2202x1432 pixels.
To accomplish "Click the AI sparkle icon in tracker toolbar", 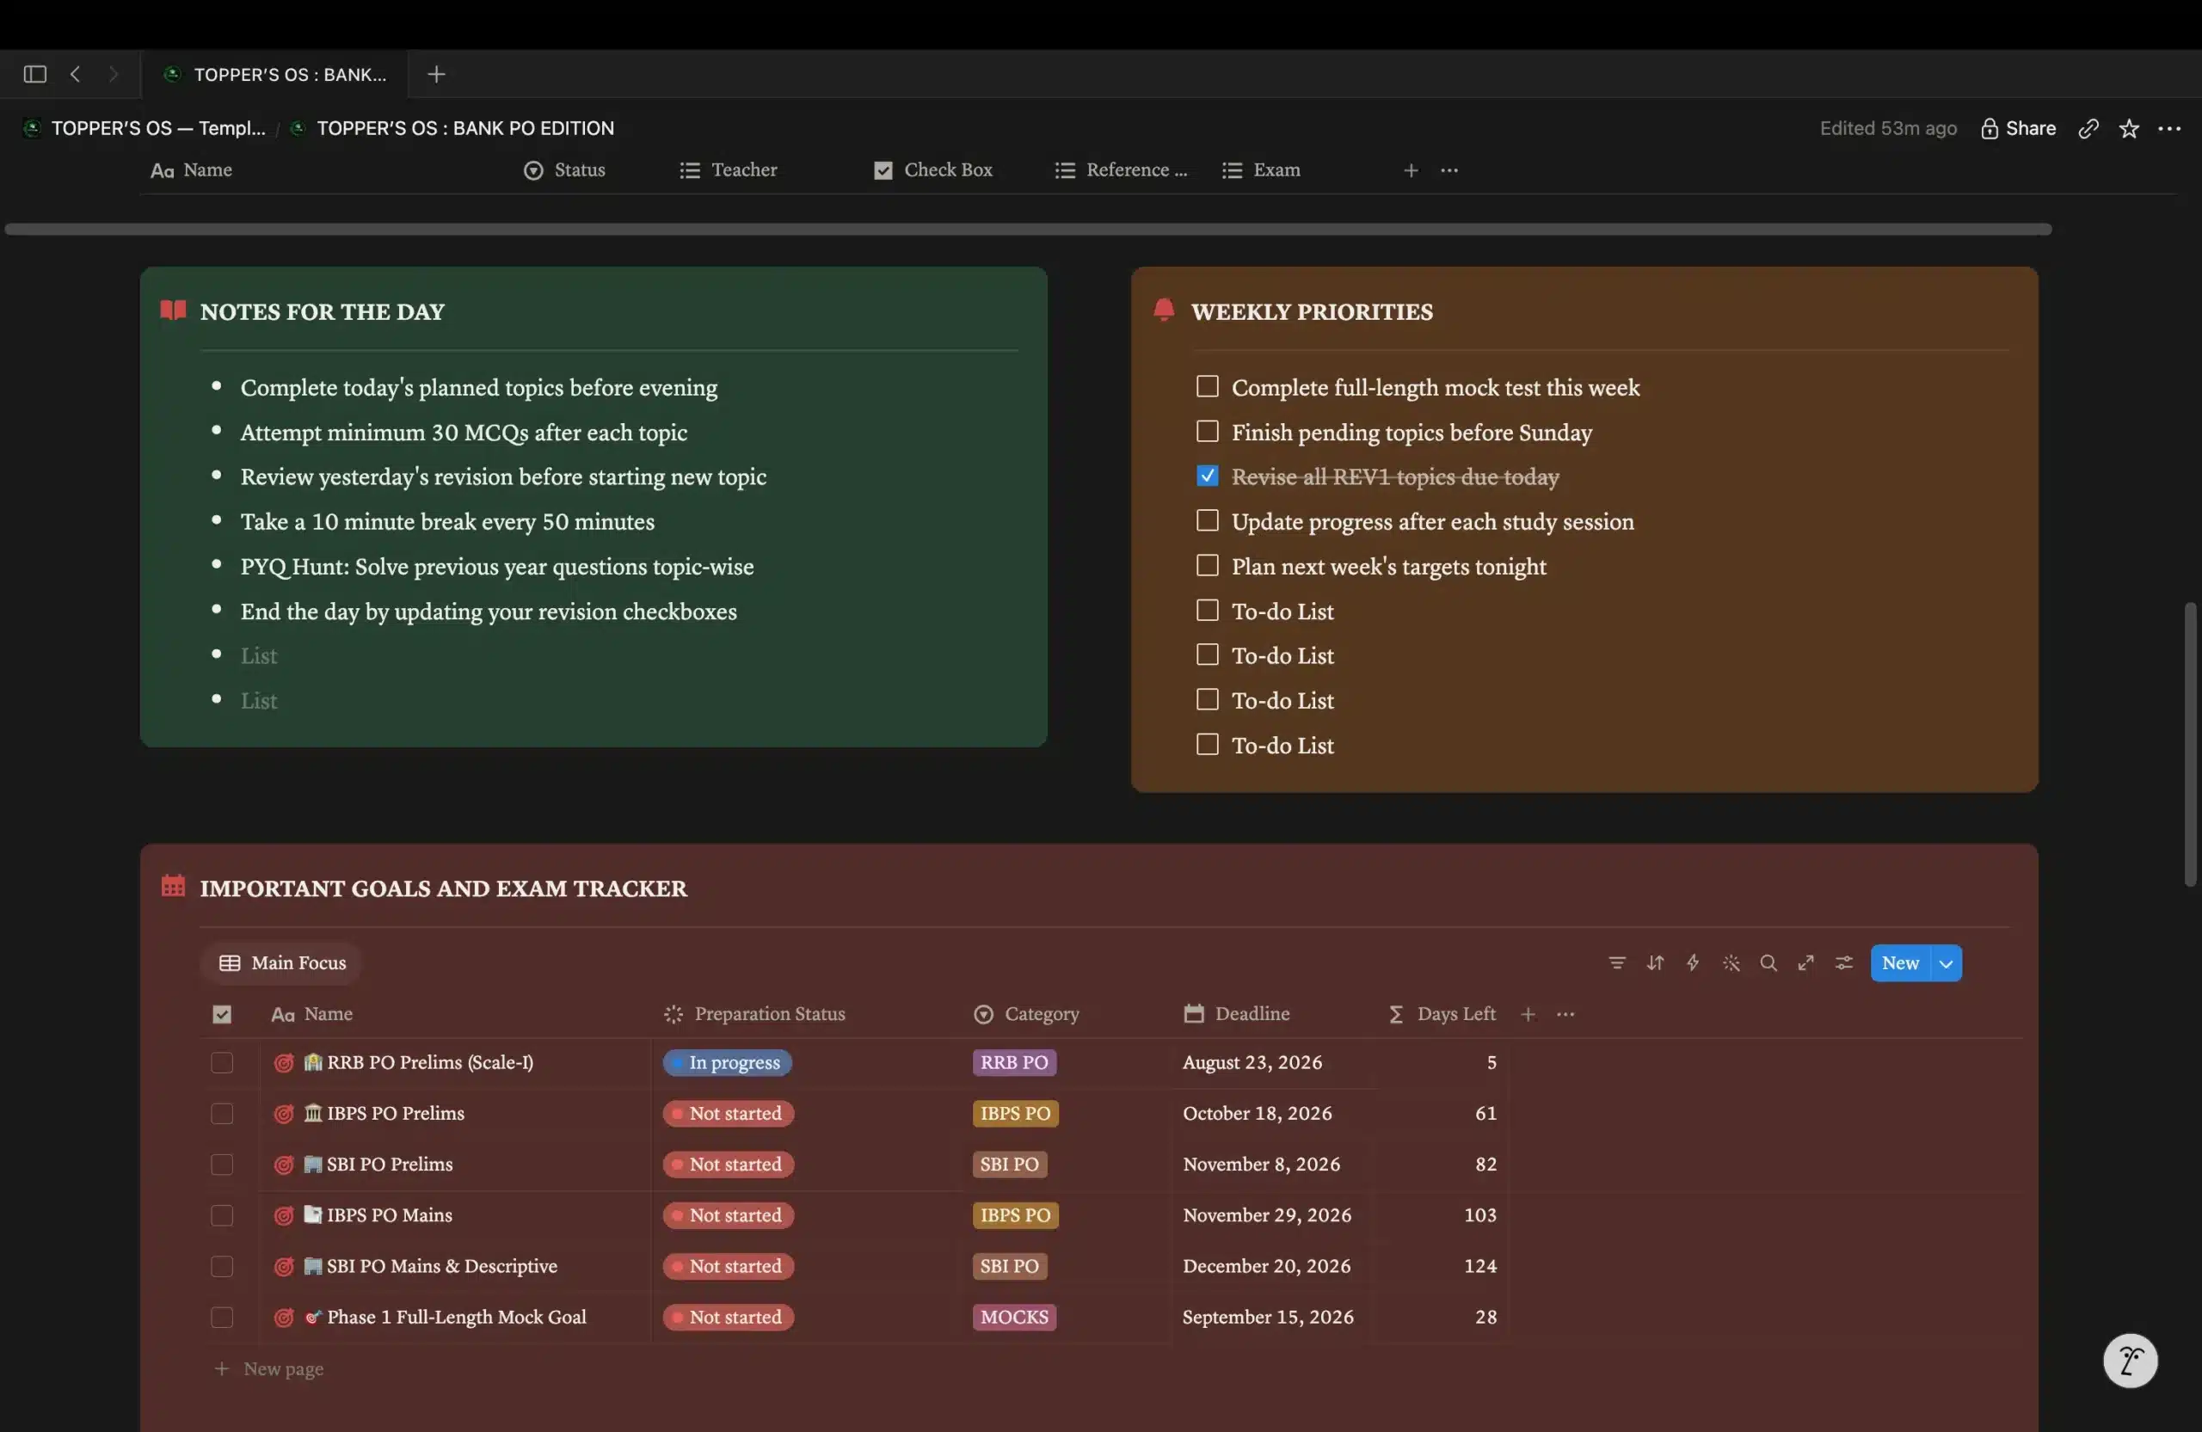I will [x=1730, y=963].
